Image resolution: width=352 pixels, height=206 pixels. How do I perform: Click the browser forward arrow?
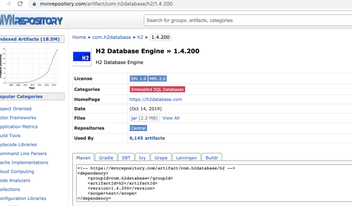tap(9, 4)
